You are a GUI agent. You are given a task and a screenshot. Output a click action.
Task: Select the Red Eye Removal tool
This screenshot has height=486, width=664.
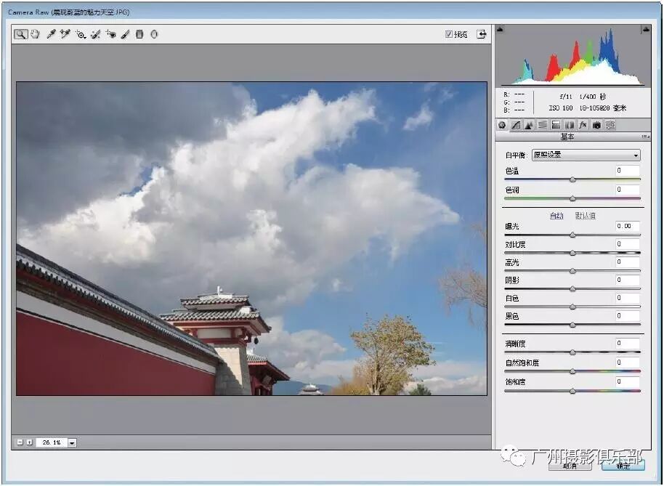click(111, 34)
